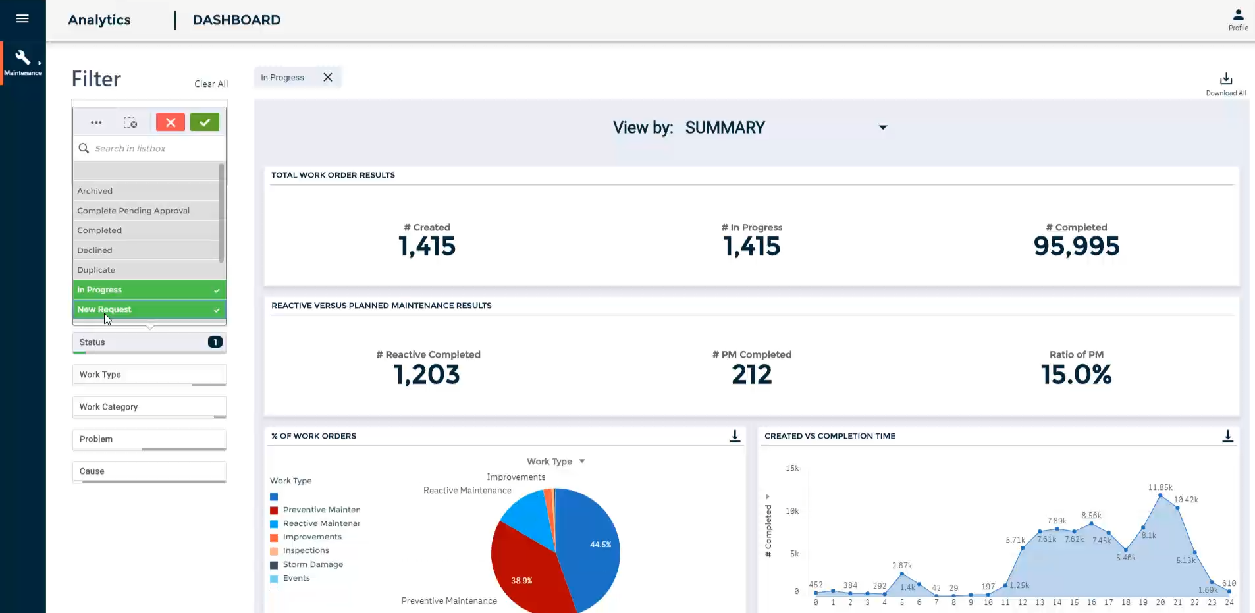Download the % of Work Orders chart
The height and width of the screenshot is (613, 1255).
[x=734, y=435]
